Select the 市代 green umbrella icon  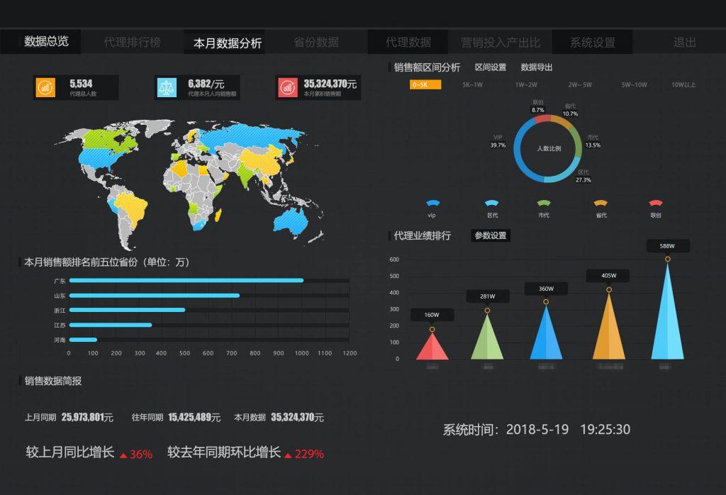coord(544,203)
